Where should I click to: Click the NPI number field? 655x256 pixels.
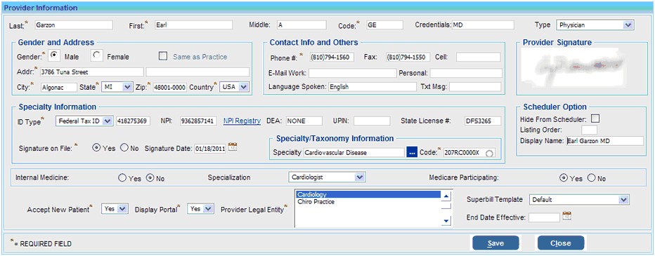[198, 121]
